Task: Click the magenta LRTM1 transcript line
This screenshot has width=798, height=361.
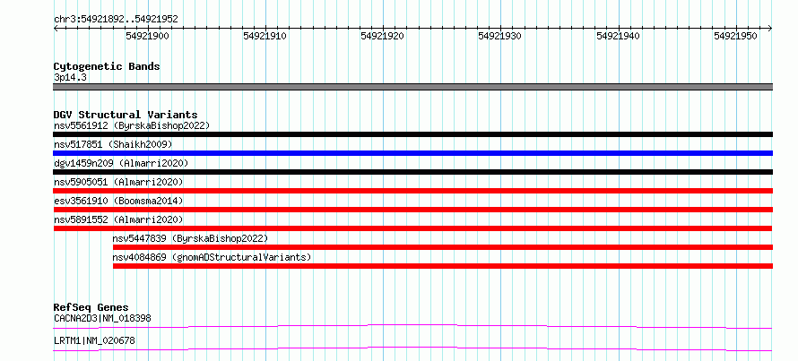Action: point(412,348)
